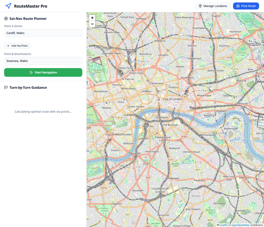Open the OpenStreetMap attribution link
This screenshot has width=264, height=227.
[240, 225]
